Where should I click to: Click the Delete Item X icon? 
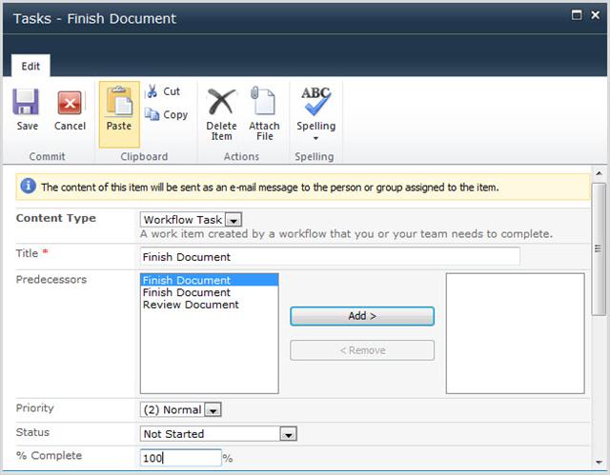click(221, 101)
